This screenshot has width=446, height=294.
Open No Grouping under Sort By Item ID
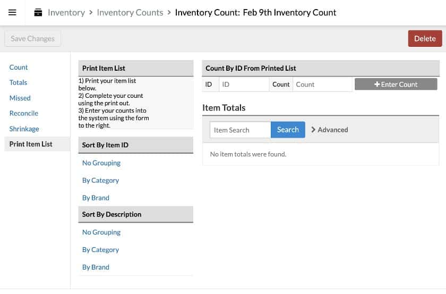pyautogui.click(x=101, y=163)
